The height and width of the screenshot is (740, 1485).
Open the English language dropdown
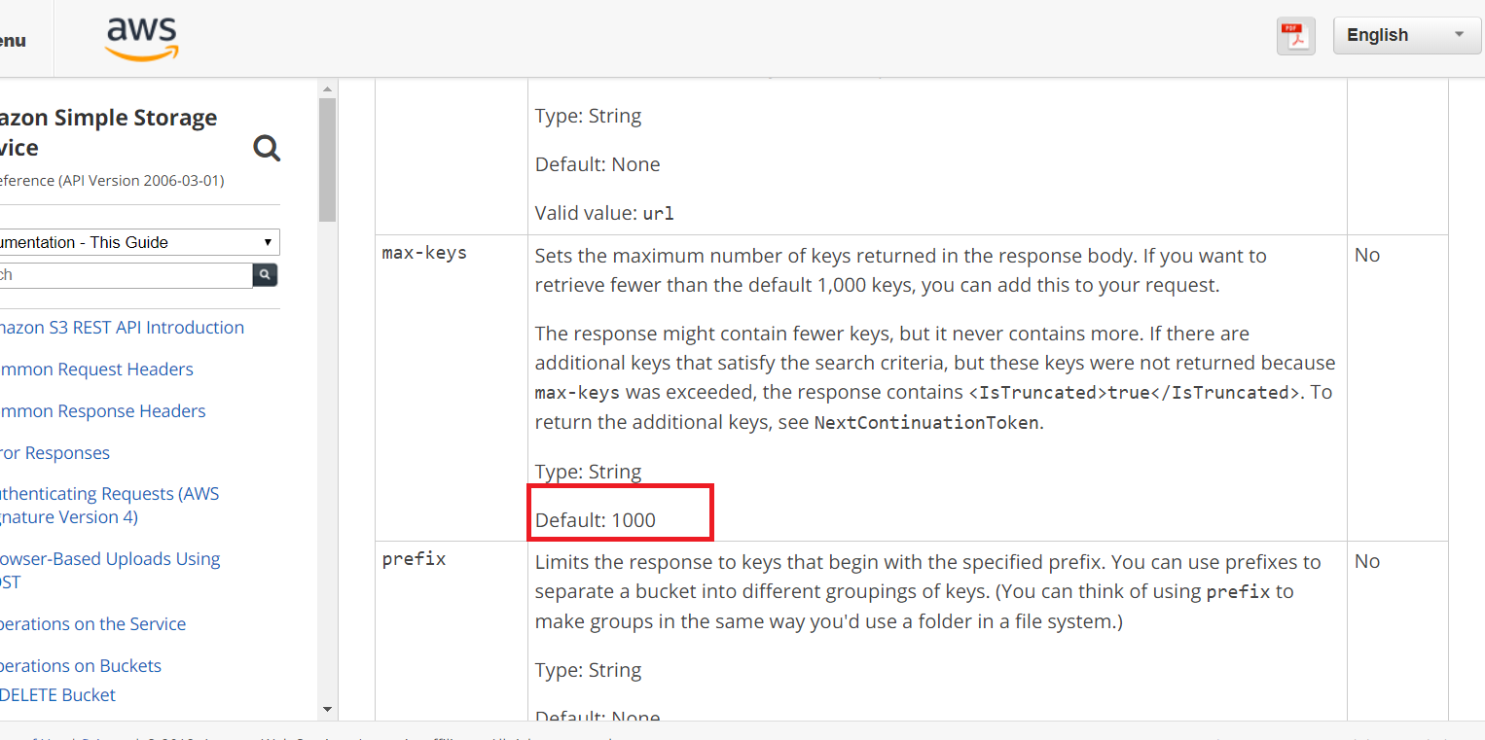tap(1405, 34)
